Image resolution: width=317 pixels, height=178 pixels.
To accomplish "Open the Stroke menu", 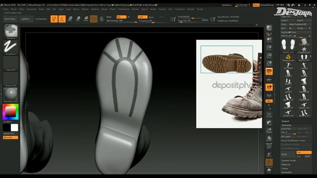I will tap(153, 9).
